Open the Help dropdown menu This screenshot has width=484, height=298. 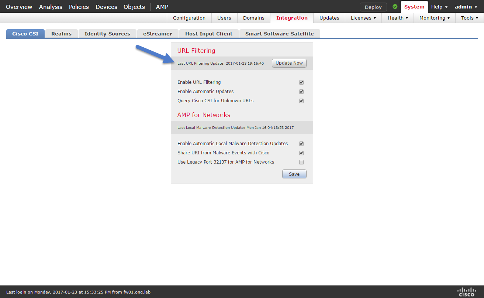click(x=439, y=7)
